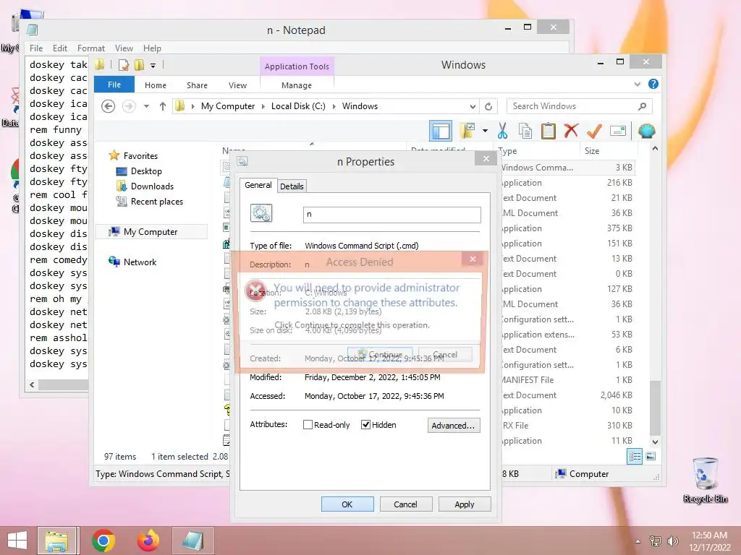Uncheck the Hidden attribute checkbox
The image size is (741, 555).
tap(365, 425)
